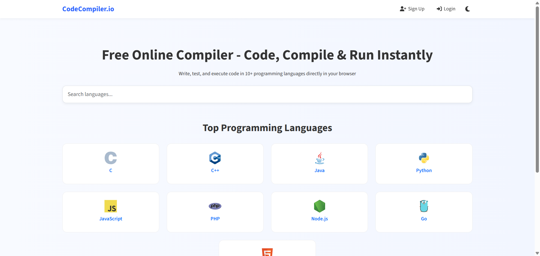Open the C++ compiler card icon
This screenshot has width=540, height=256.
tap(215, 158)
